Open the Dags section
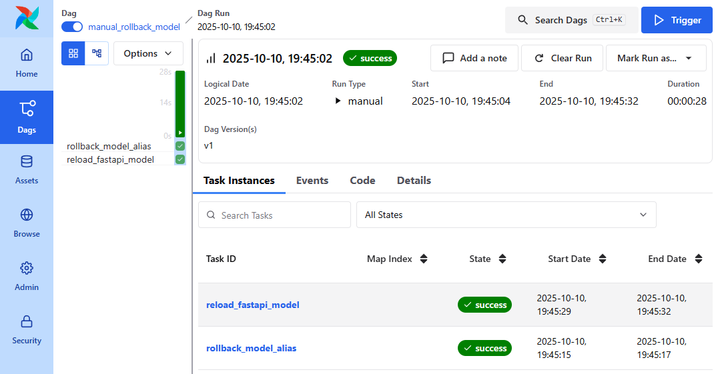This screenshot has width=718, height=374. (27, 117)
